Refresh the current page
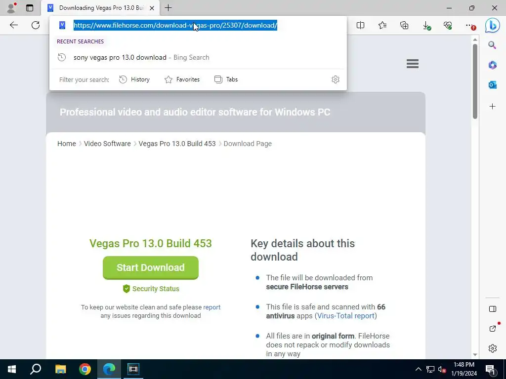The width and height of the screenshot is (506, 379). click(36, 25)
